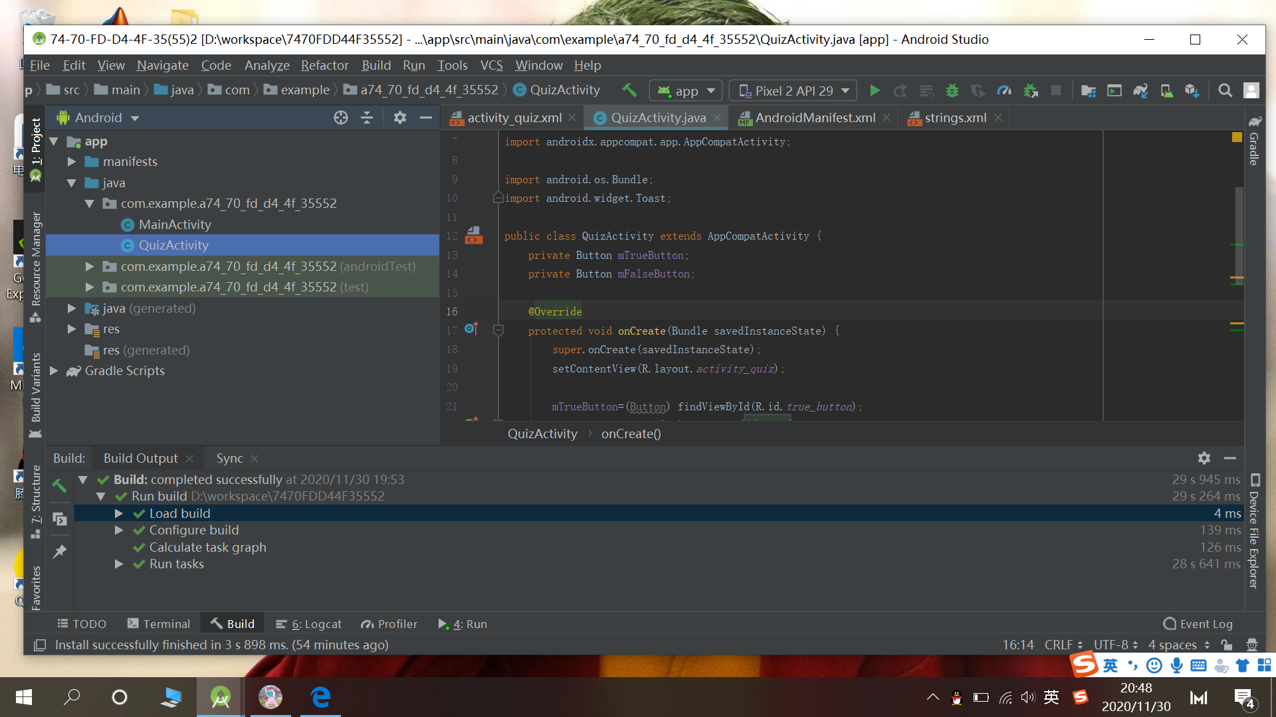Click the green Run app button
The image size is (1276, 717).
coord(875,91)
